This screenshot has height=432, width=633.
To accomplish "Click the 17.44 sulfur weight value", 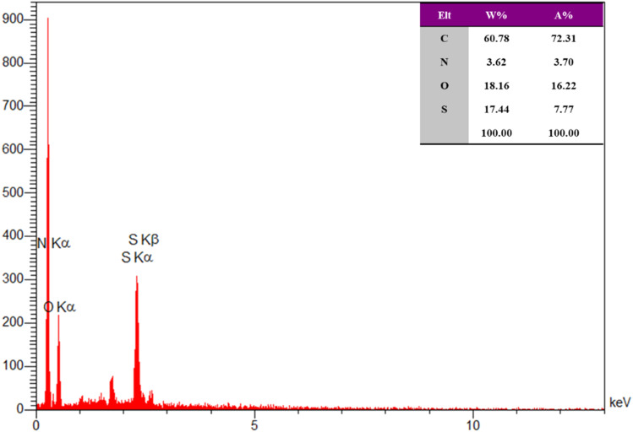I will (497, 109).
